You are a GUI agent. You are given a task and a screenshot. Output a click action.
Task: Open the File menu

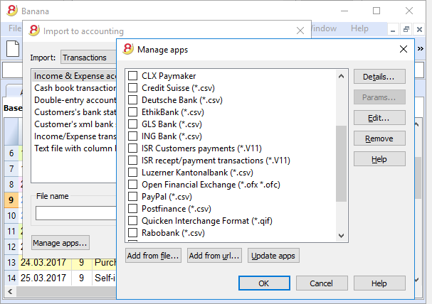tap(14, 28)
